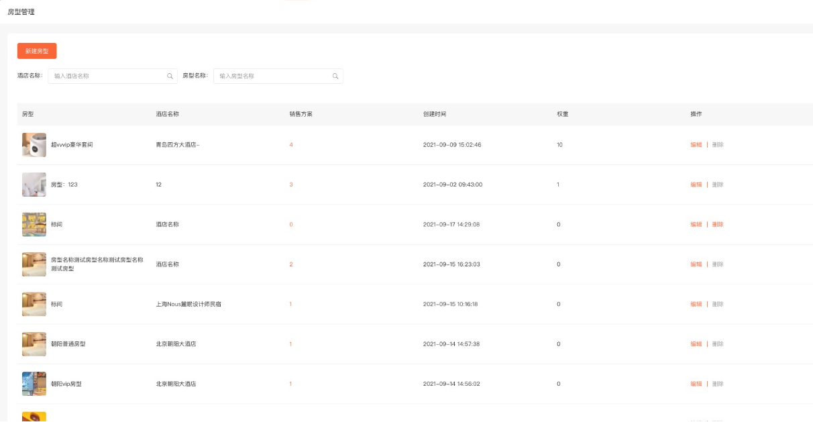Image resolution: width=813 pixels, height=422 pixels.
Task: Open sales plan count 3 for 房型：123
Action: (291, 184)
